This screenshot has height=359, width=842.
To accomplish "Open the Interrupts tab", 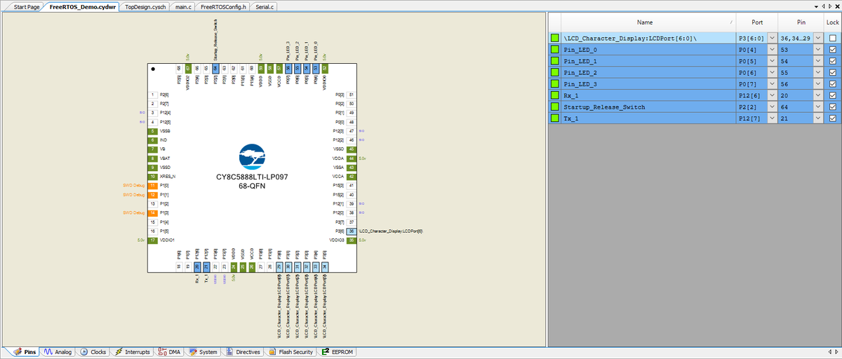I will point(132,352).
